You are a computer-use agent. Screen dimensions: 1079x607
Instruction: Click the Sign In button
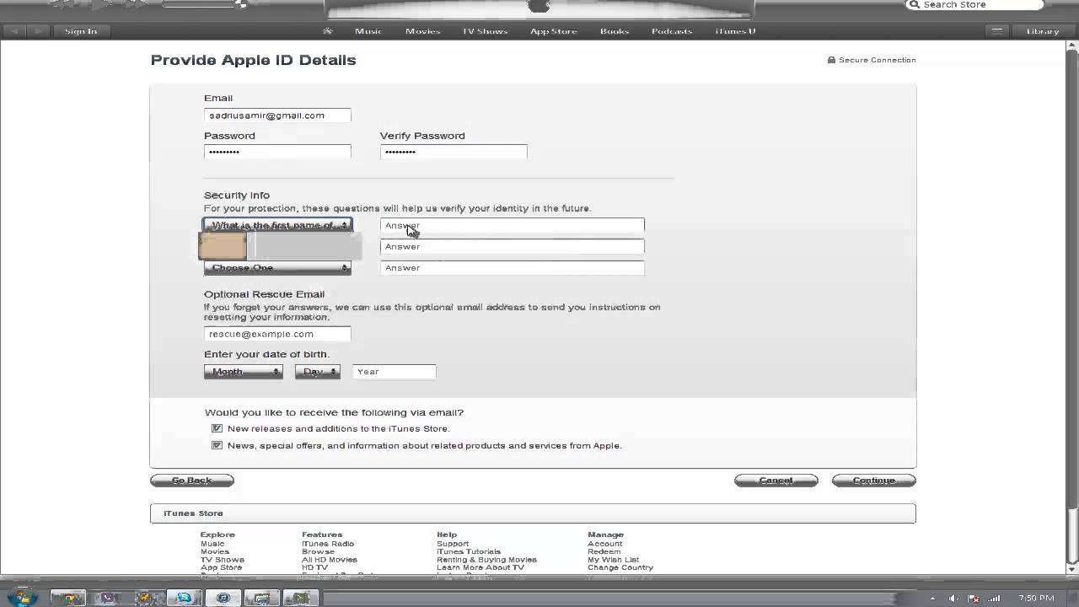coord(81,31)
